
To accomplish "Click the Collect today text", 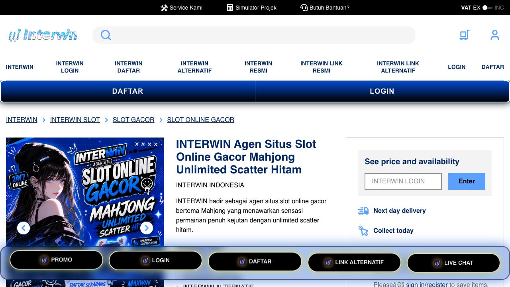I will (x=393, y=231).
